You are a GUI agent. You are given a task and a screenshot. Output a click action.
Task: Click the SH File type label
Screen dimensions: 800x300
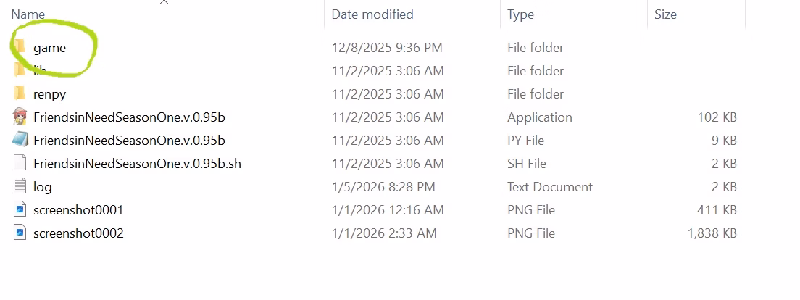527,164
